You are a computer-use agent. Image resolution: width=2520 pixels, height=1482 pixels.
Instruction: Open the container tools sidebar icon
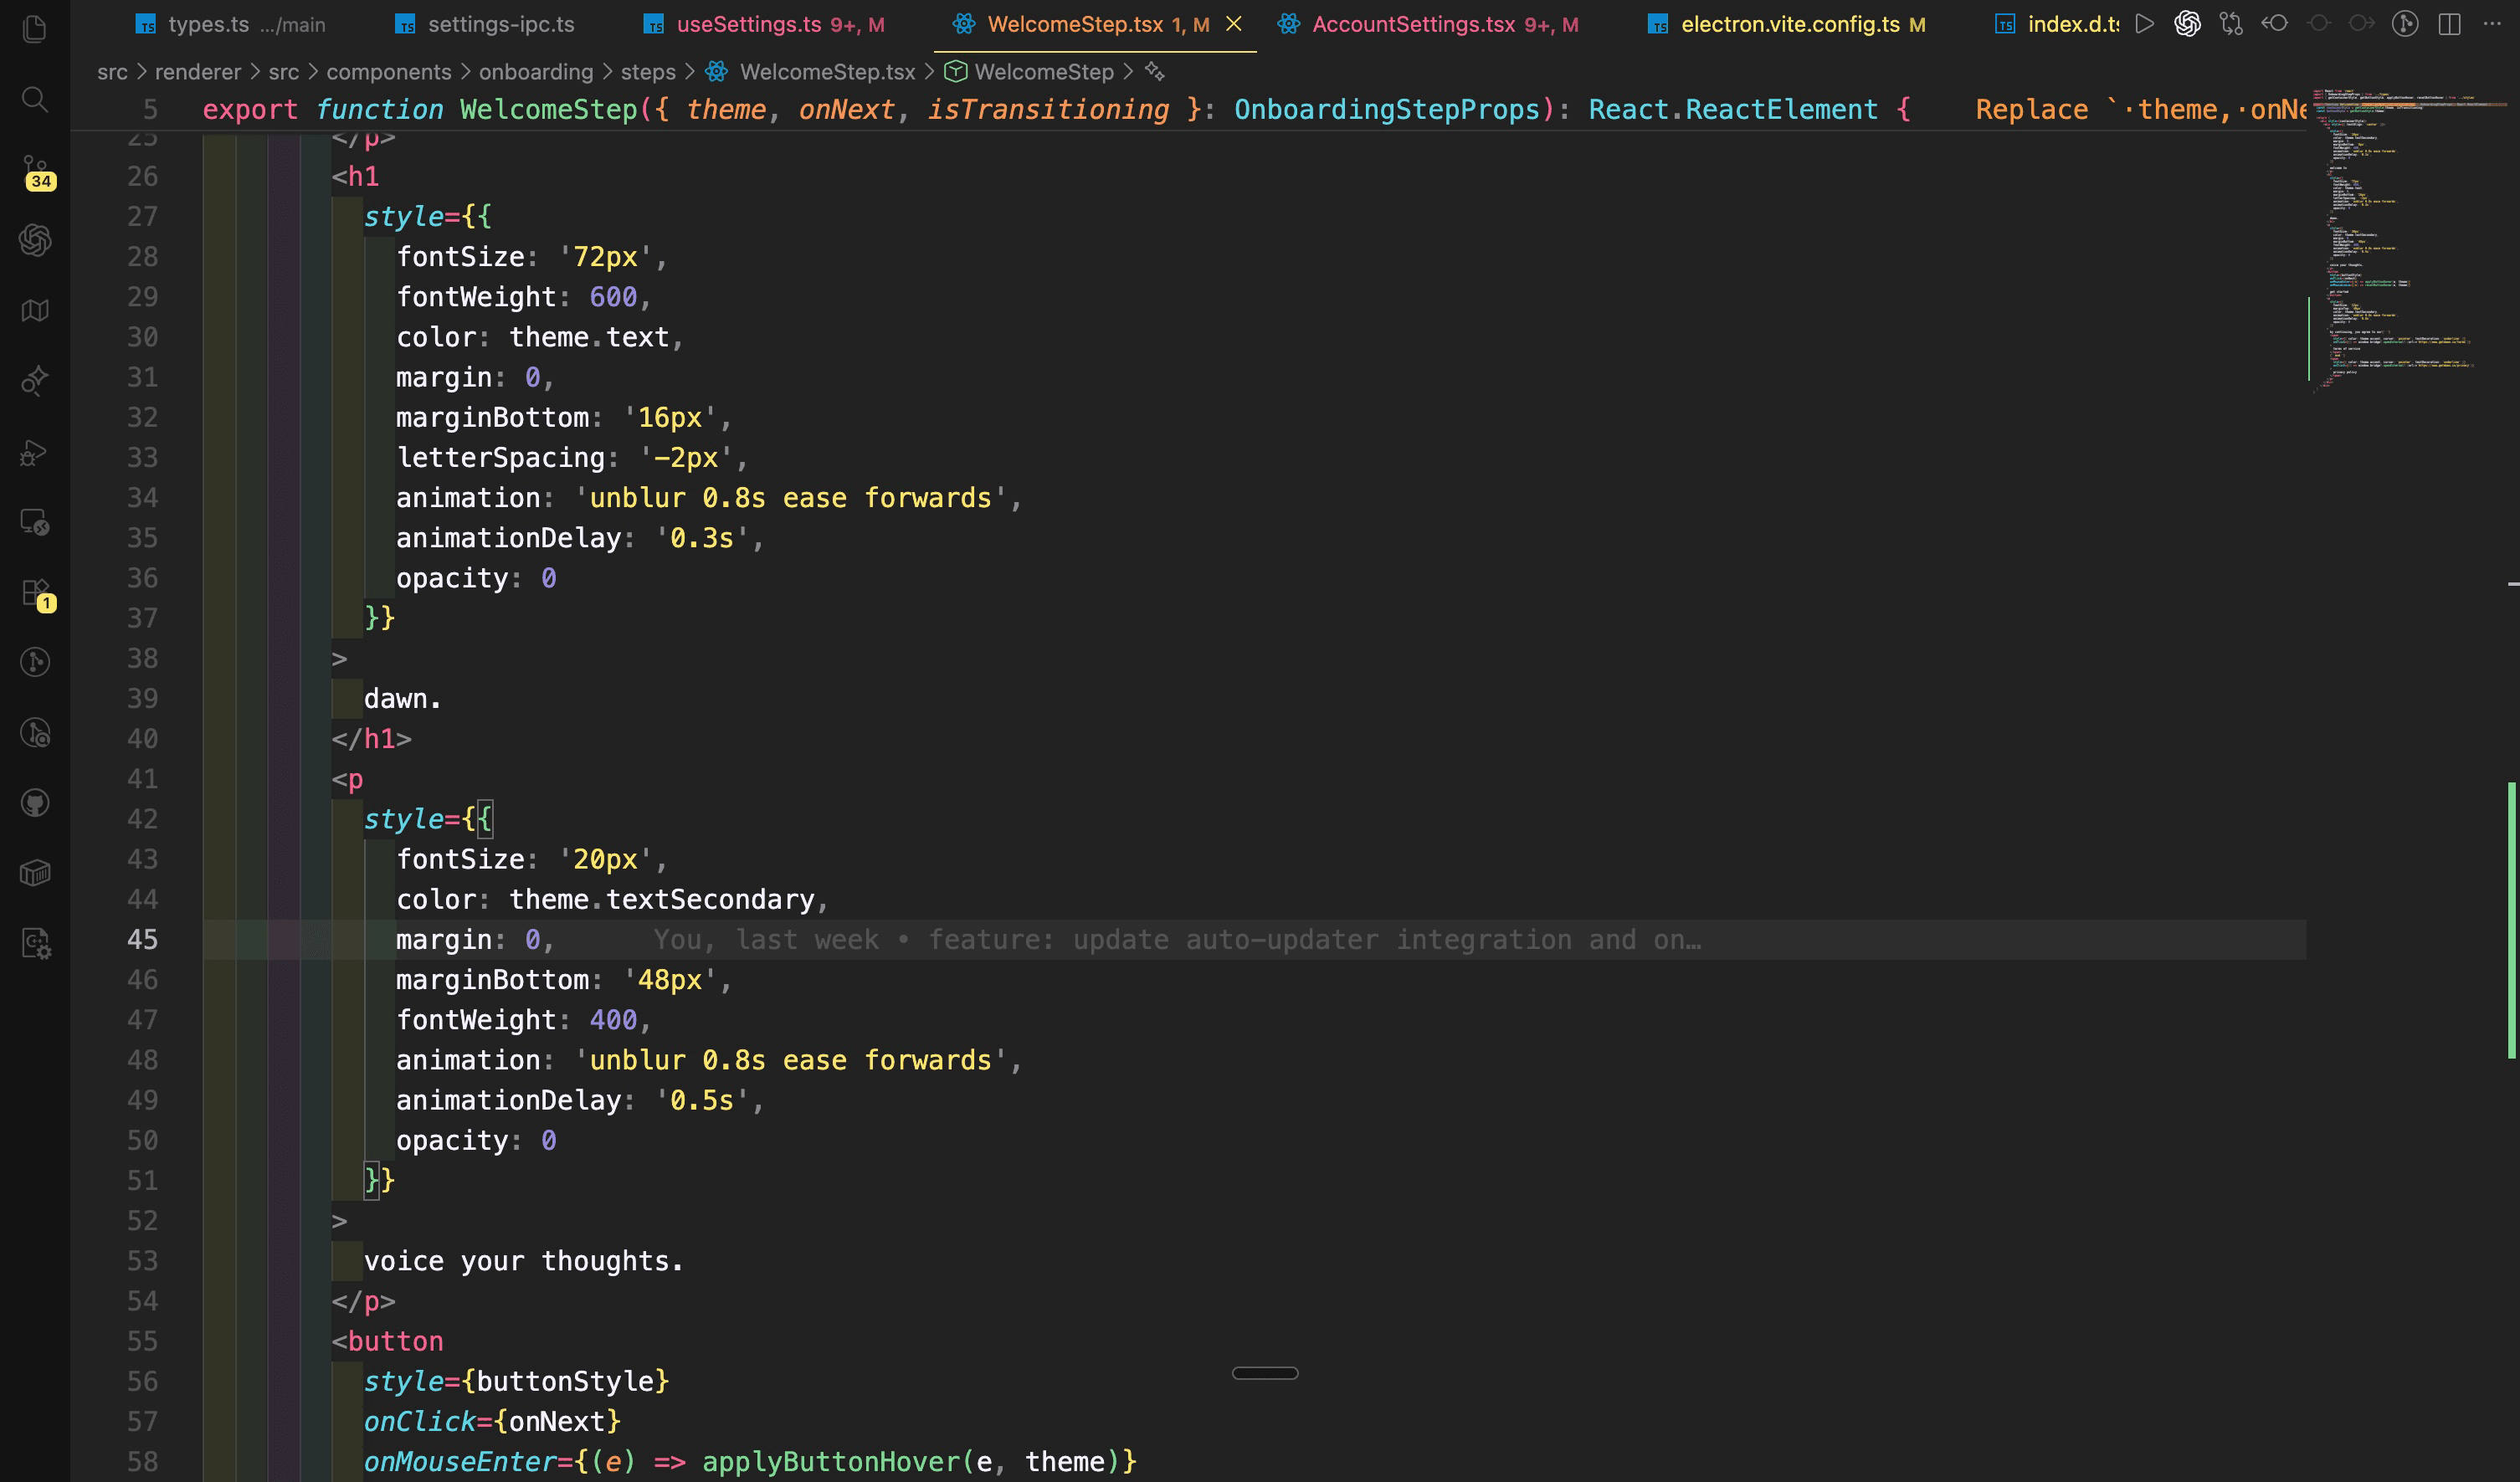point(35,871)
